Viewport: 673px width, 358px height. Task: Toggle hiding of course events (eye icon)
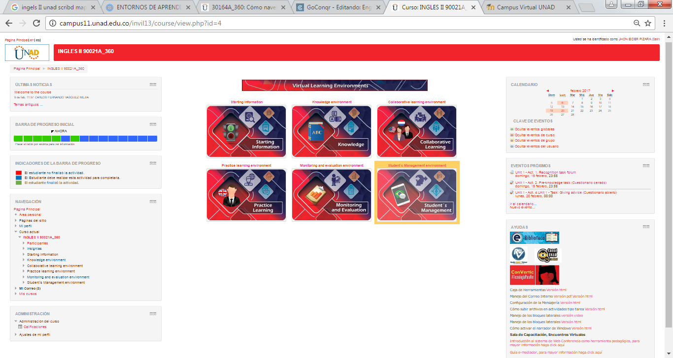coord(512,135)
